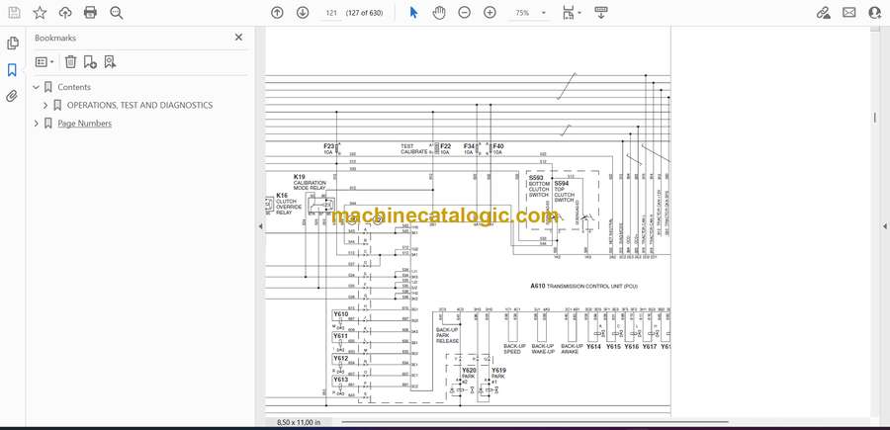Image resolution: width=890 pixels, height=430 pixels.
Task: Bookmark file with the star icon
Action: point(40,13)
